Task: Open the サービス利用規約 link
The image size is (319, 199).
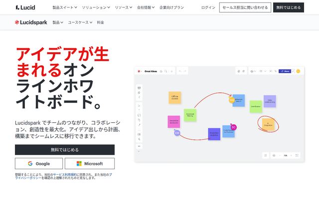Action: [x=65, y=175]
